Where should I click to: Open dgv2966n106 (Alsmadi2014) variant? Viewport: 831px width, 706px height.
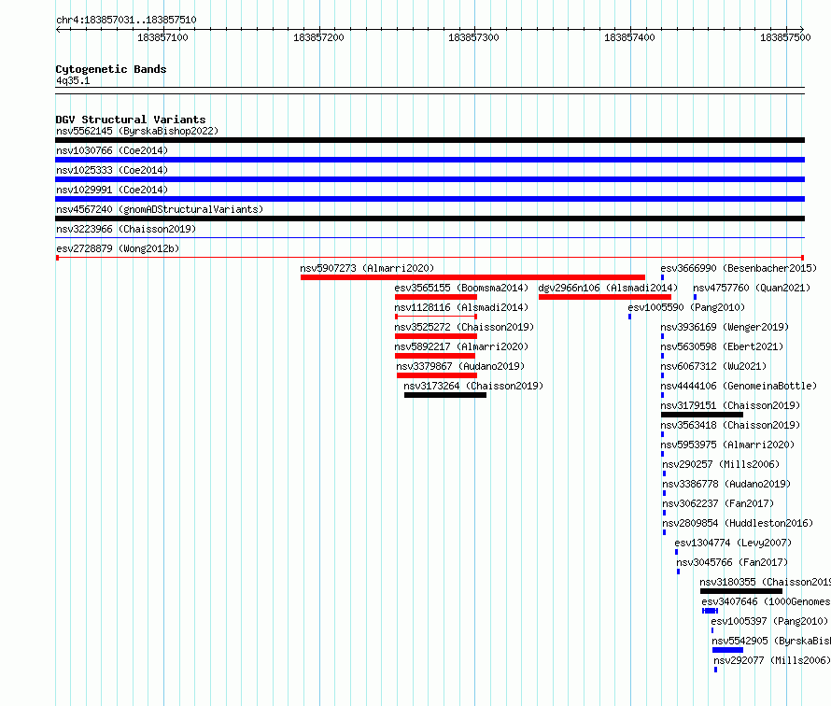[608, 288]
